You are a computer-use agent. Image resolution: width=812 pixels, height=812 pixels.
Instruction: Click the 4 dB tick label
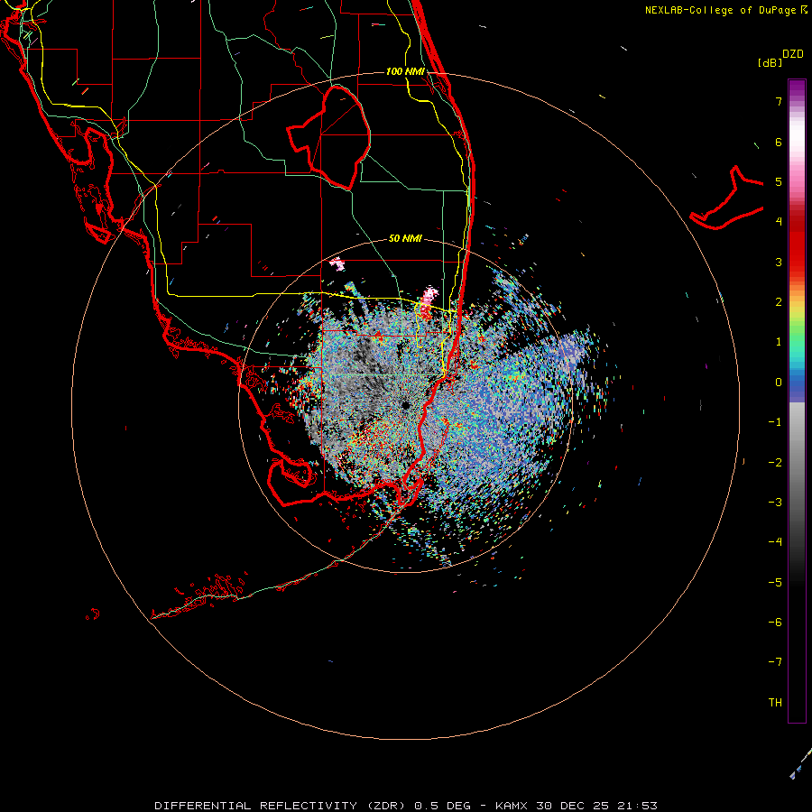(779, 222)
